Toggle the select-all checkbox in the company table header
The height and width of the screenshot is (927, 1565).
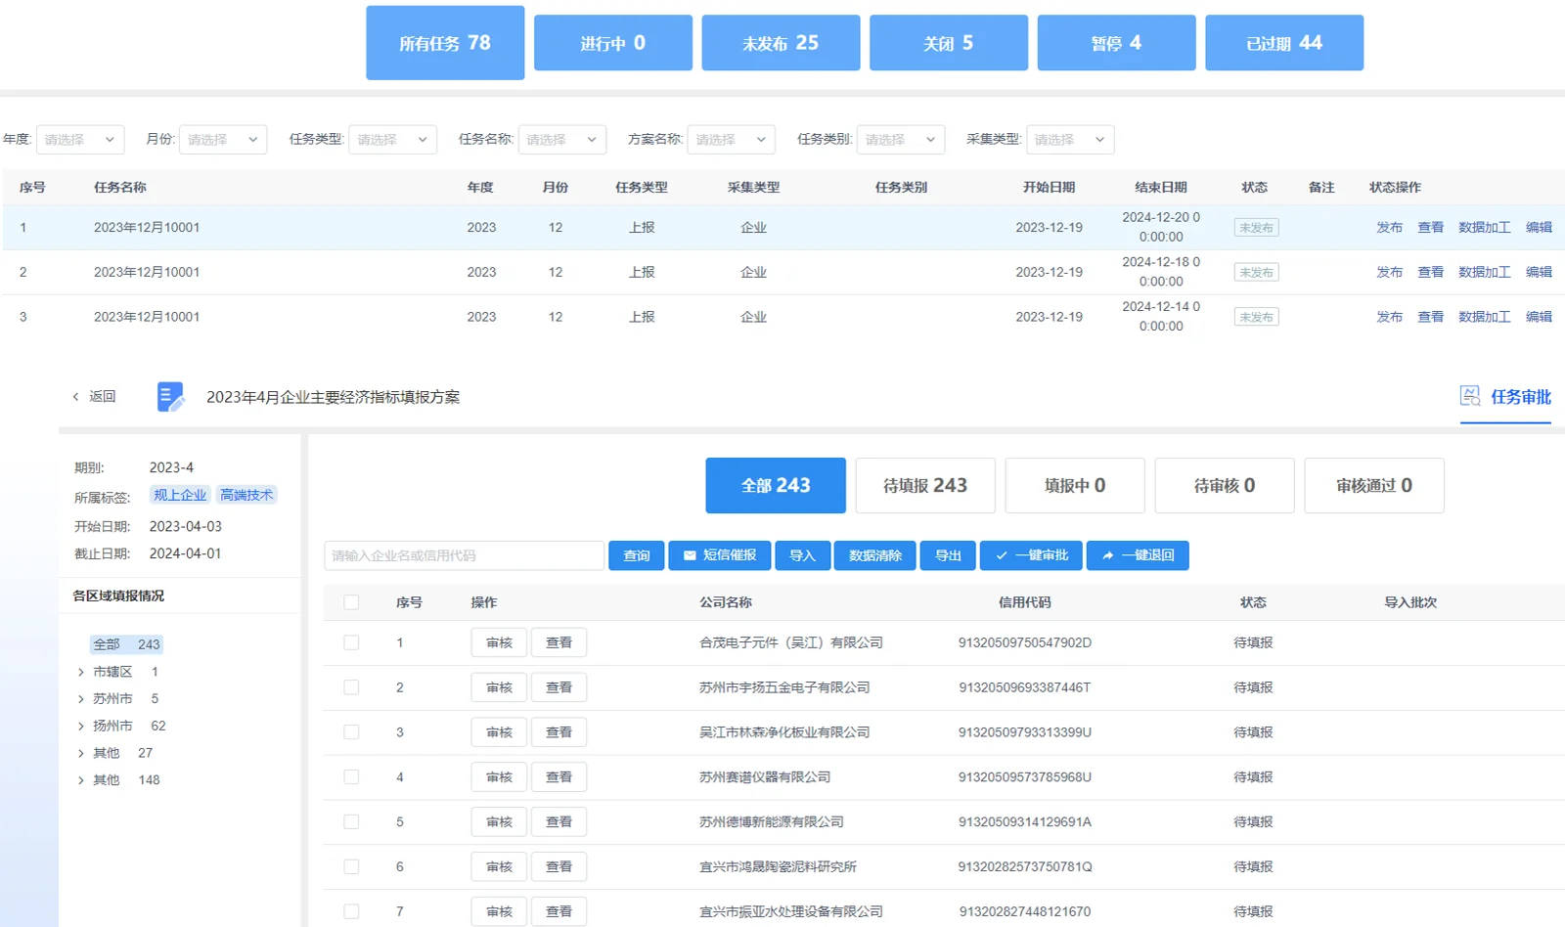pos(351,602)
